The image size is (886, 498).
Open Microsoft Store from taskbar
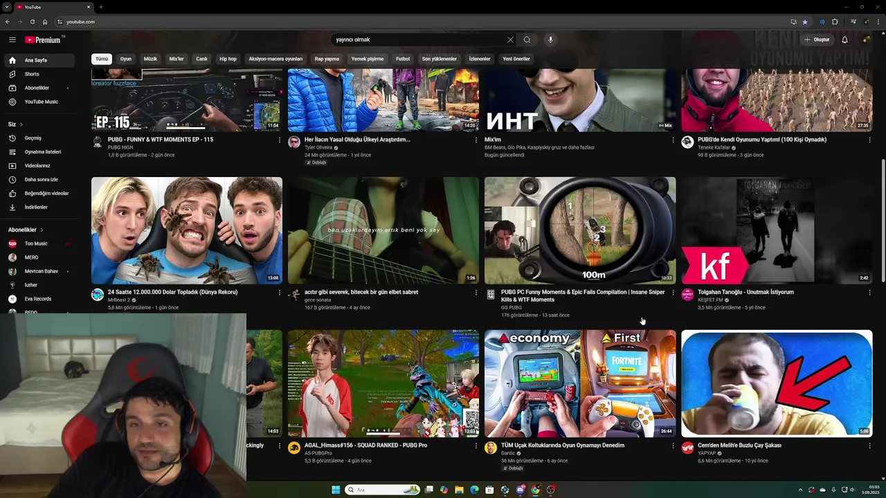coord(489,490)
